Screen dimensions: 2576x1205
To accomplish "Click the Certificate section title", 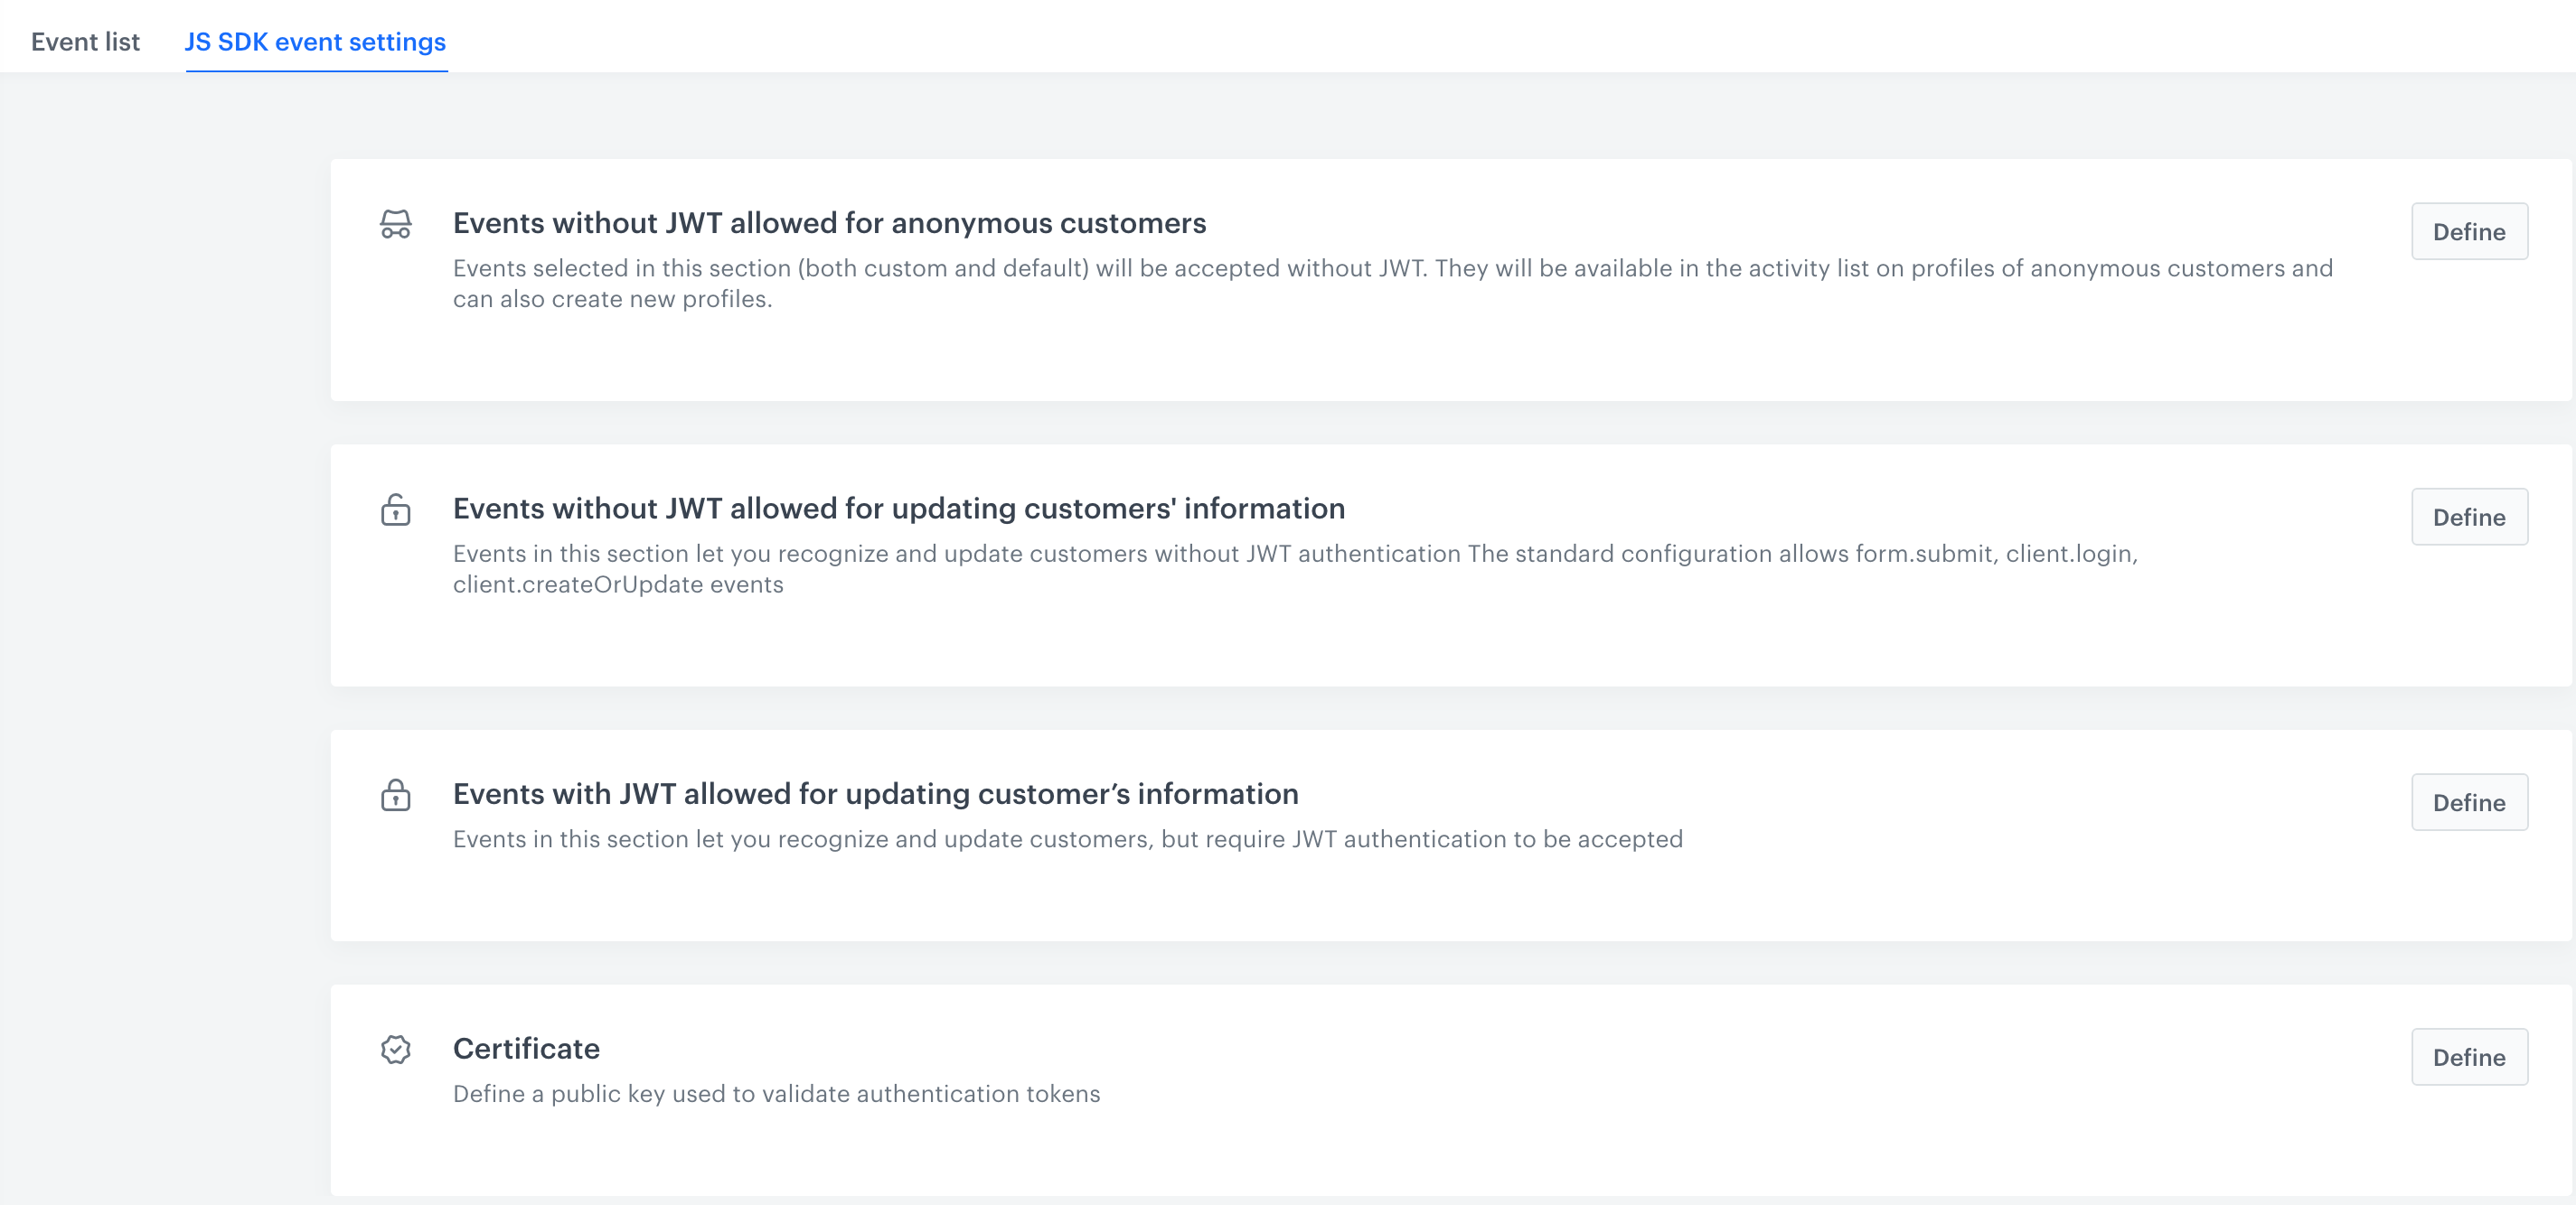I will pos(526,1049).
